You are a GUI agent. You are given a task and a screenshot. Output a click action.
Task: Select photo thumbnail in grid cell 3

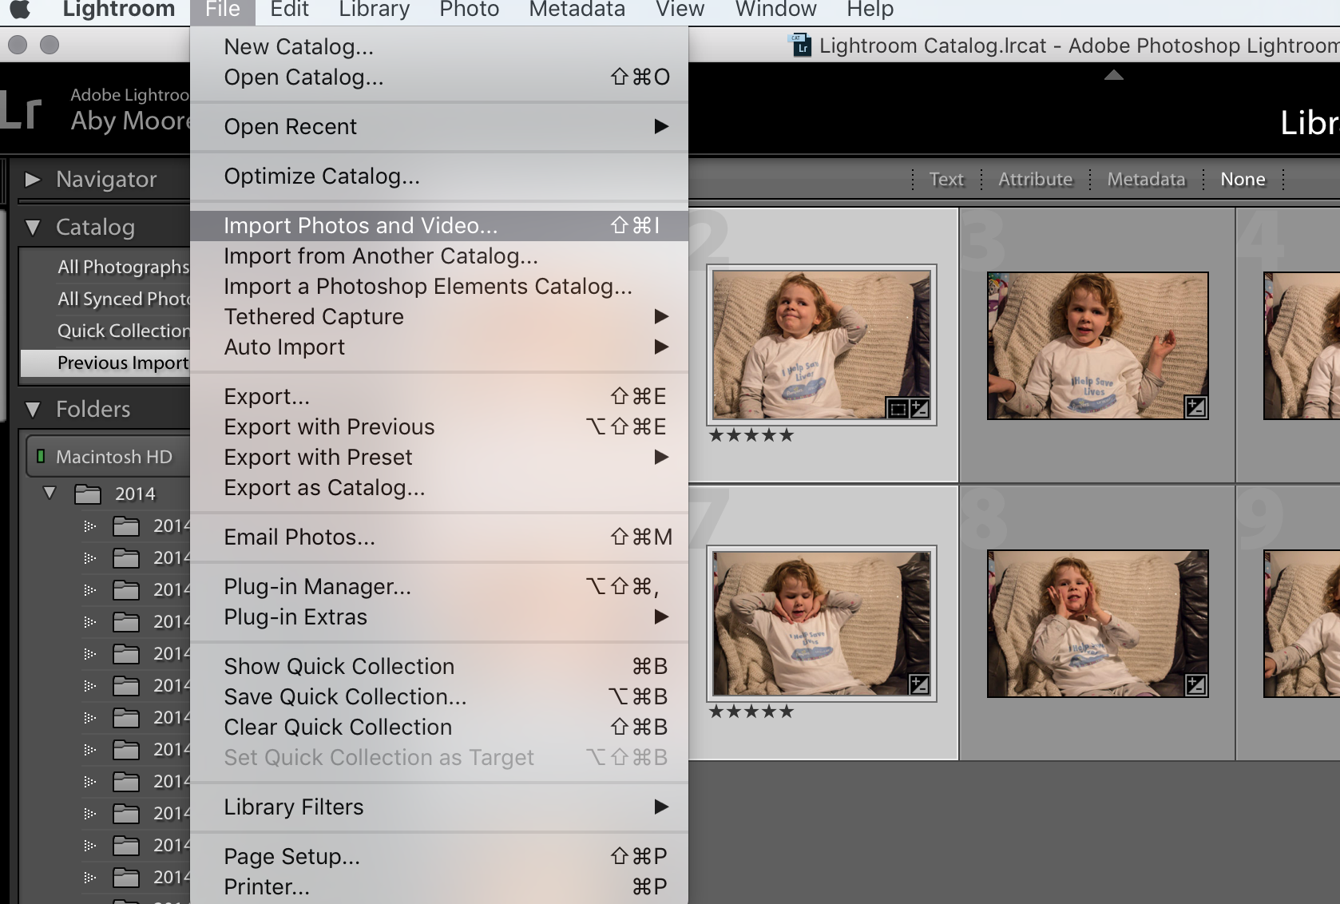point(1098,346)
